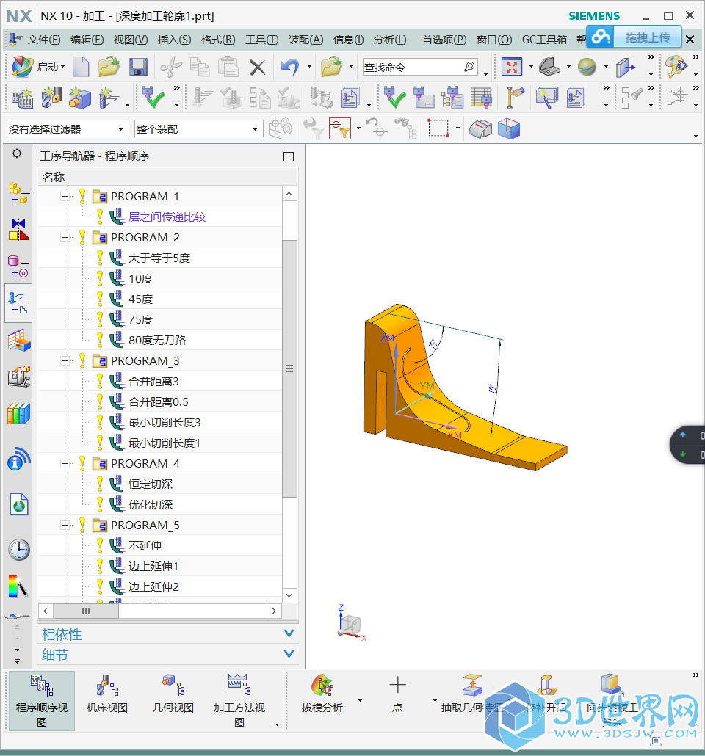Viewport: 705px width, 756px height.
Task: Switch to 几何视图
Action: pyautogui.click(x=173, y=695)
